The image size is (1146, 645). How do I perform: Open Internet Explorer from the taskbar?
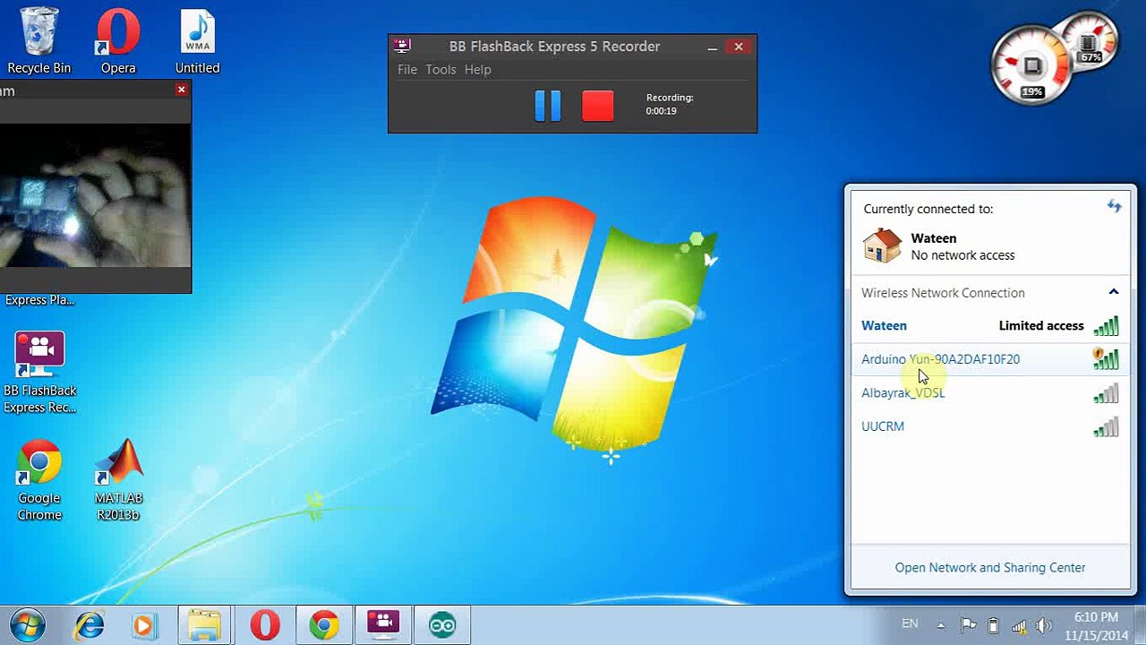(90, 624)
